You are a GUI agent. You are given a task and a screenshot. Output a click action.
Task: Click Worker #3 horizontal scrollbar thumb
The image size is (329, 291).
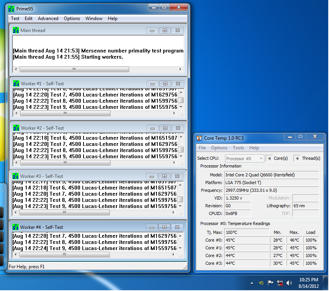click(x=65, y=213)
